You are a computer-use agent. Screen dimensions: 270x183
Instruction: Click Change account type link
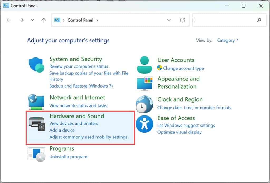[184, 68]
